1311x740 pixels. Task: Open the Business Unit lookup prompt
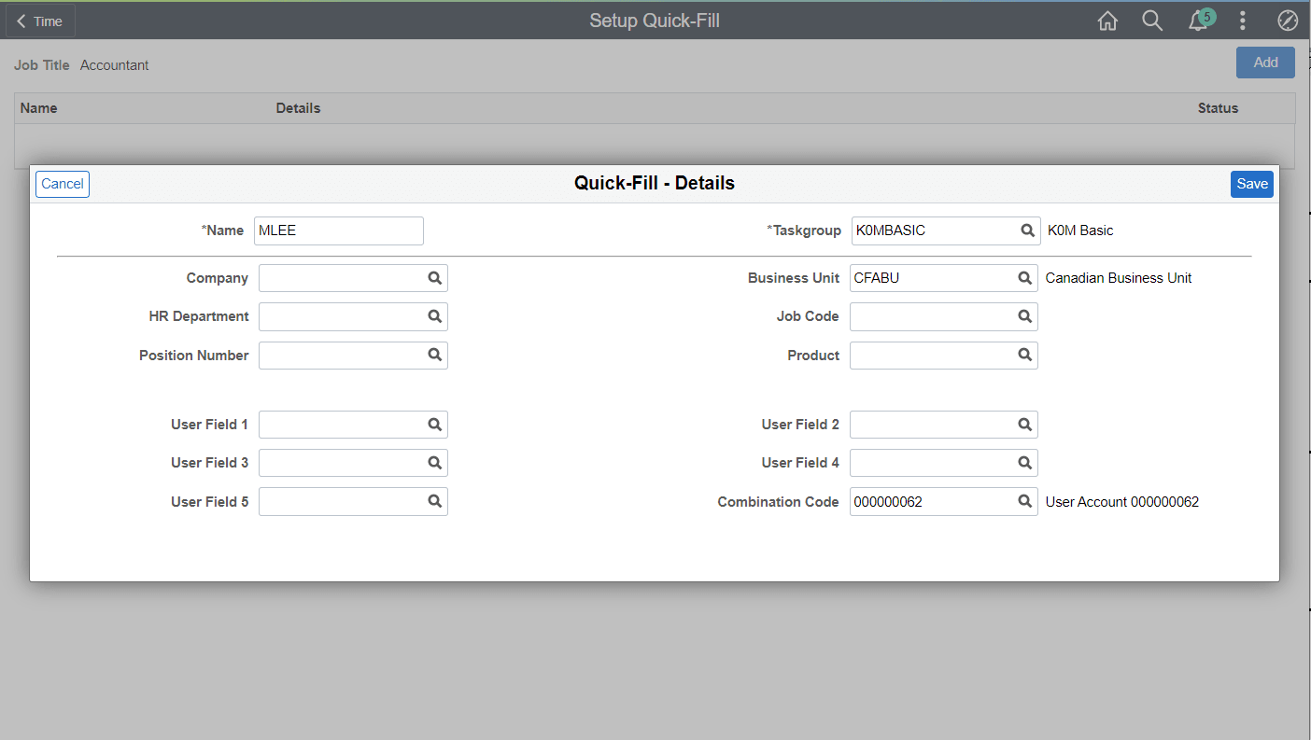[x=1024, y=277]
